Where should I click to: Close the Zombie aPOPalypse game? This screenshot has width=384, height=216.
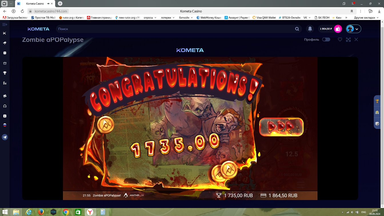pos(356,40)
